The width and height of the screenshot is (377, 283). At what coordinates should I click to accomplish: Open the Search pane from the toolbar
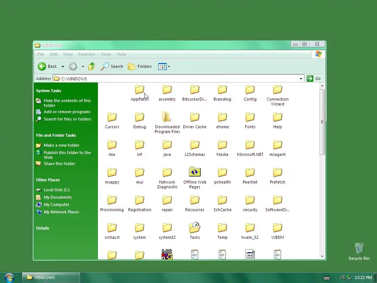pos(112,66)
